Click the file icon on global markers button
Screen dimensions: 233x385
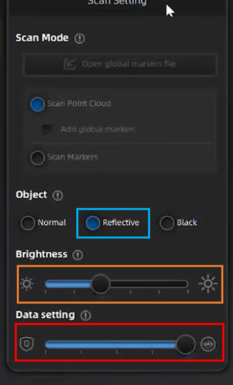(x=70, y=64)
